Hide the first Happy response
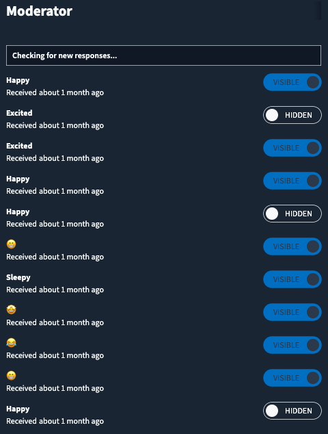The width and height of the screenshot is (328, 434). click(x=292, y=82)
